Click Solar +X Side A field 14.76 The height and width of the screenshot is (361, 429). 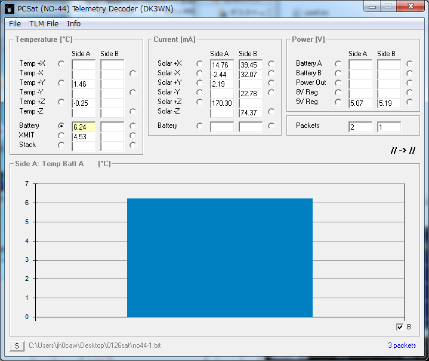coord(222,65)
